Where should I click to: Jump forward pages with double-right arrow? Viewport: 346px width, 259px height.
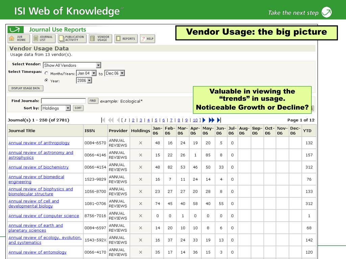(212, 120)
